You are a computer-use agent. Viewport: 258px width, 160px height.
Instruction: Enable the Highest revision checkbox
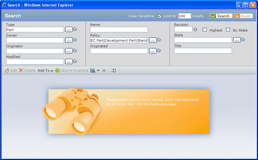tap(205, 30)
